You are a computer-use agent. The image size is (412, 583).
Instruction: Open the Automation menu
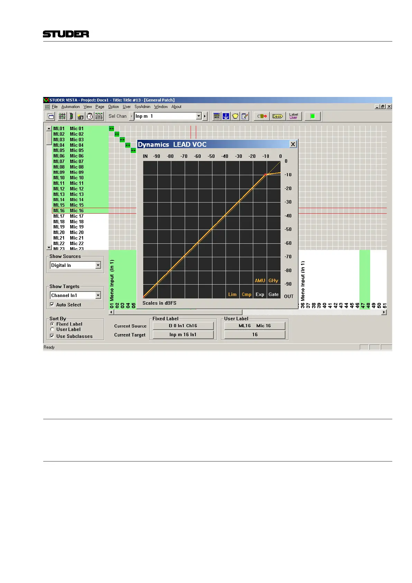(71, 107)
